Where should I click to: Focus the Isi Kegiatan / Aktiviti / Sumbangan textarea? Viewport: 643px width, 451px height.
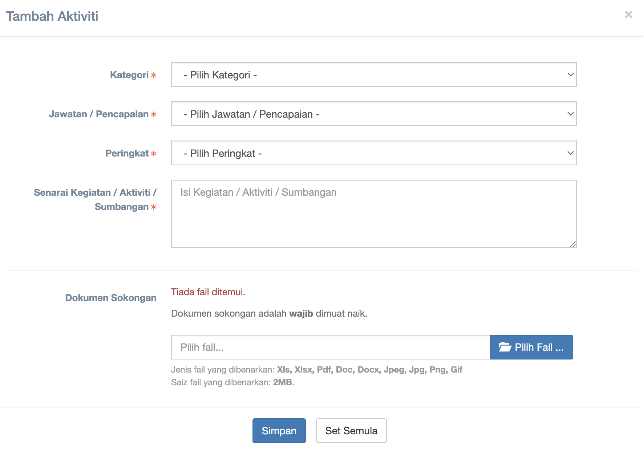pyautogui.click(x=373, y=214)
